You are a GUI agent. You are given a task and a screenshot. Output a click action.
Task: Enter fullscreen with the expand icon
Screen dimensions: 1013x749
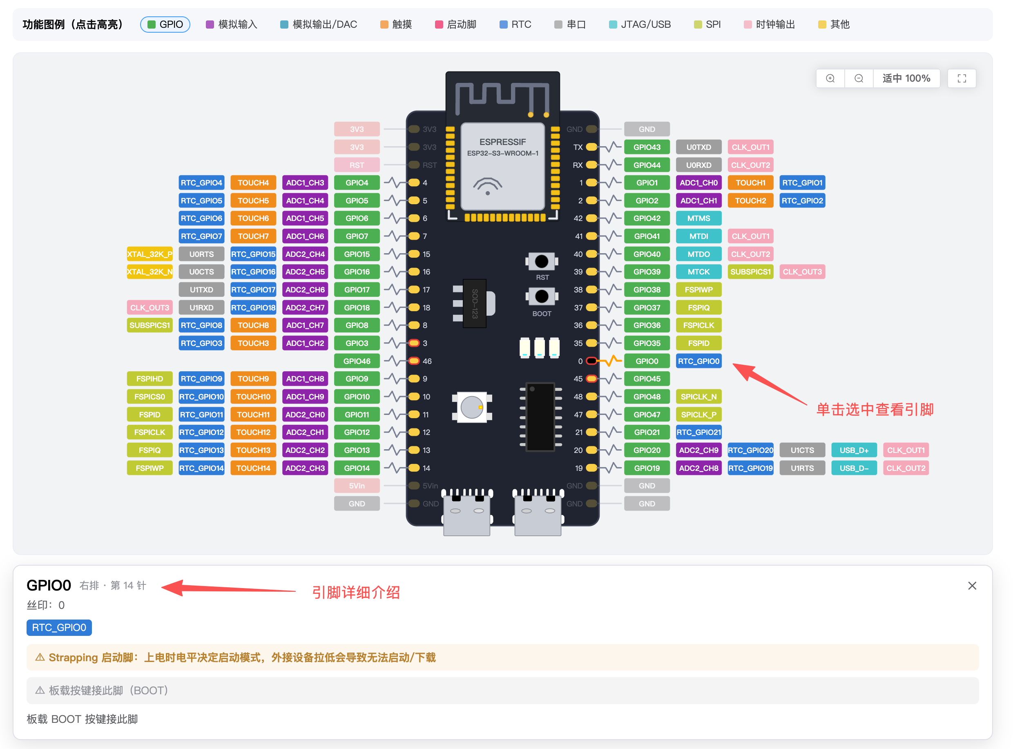(x=961, y=78)
